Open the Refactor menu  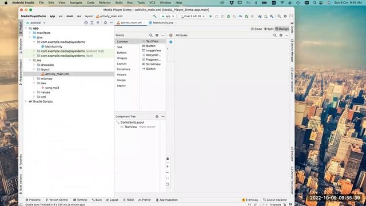[x=105, y=2]
